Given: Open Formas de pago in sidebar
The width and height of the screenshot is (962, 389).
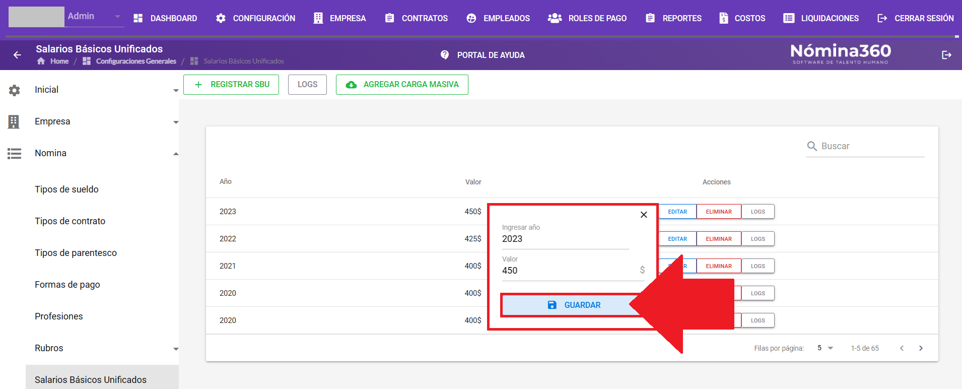Looking at the screenshot, I should [x=67, y=285].
